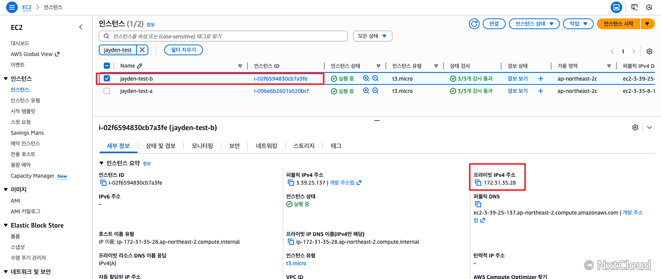Open the 모든 상태 filter dropdown

372,36
